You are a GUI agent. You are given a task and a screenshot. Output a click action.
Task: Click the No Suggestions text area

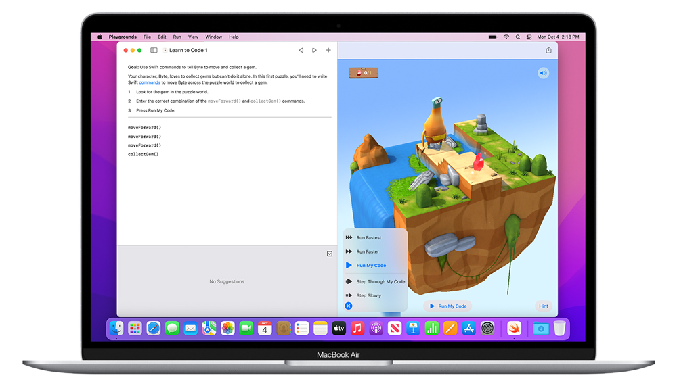coord(227,281)
